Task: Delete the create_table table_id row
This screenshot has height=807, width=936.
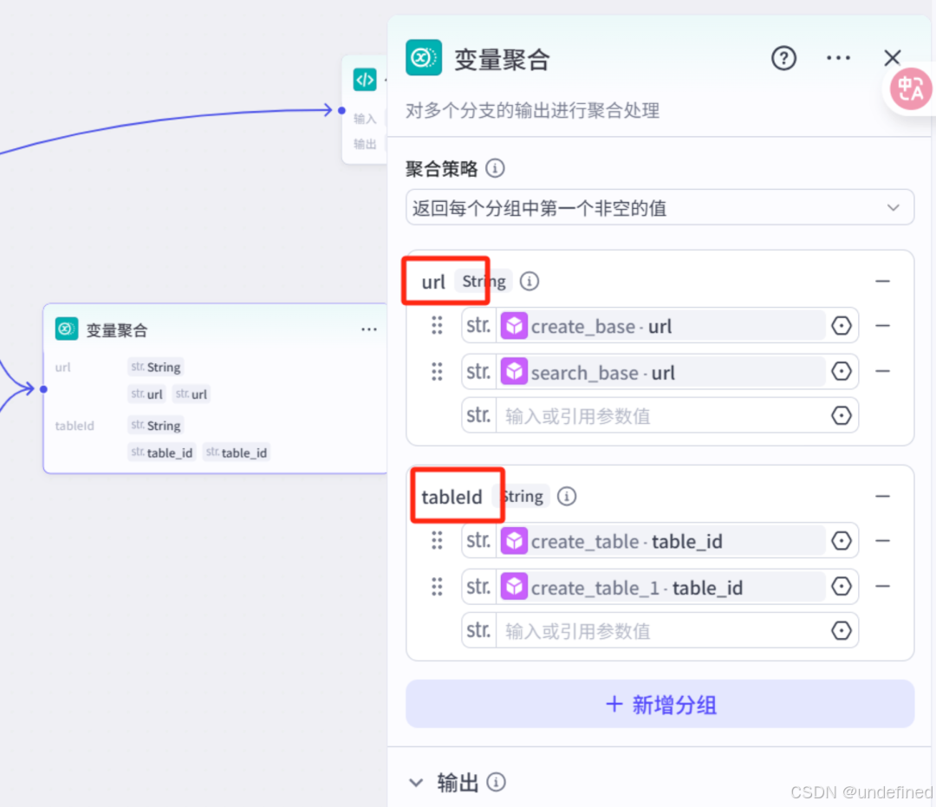Action: tap(882, 541)
